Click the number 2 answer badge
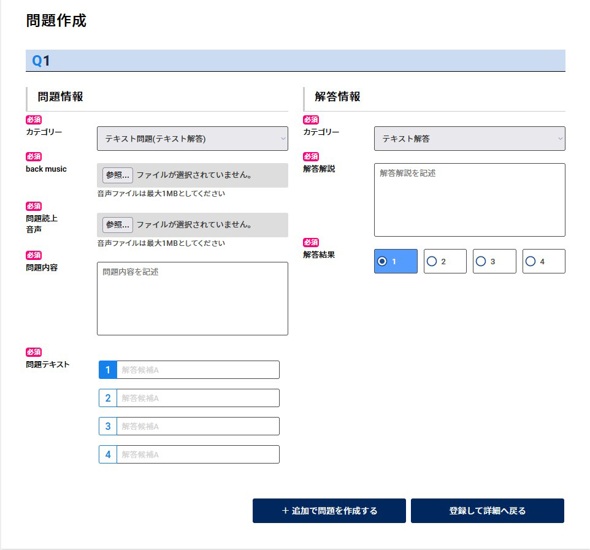This screenshot has width=590, height=550. click(108, 398)
